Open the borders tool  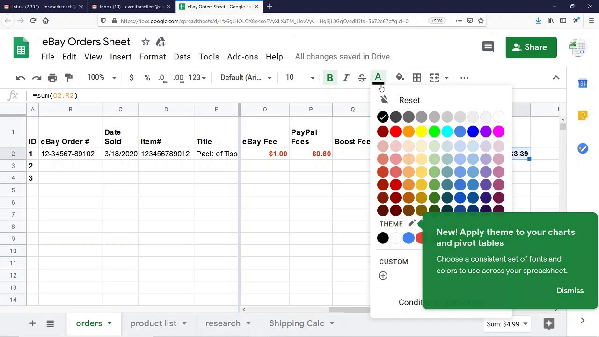coord(417,78)
